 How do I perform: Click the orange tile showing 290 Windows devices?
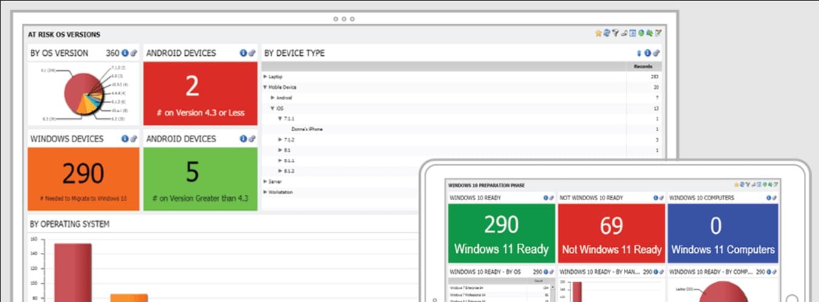(84, 179)
